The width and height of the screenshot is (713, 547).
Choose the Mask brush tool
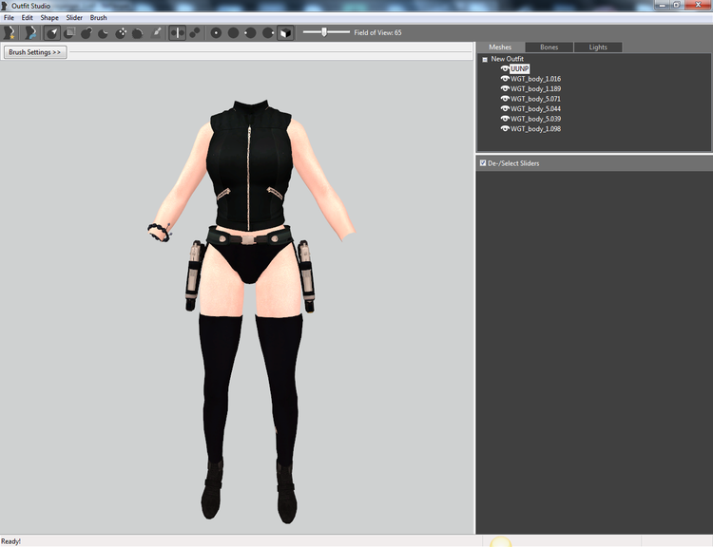(x=69, y=32)
